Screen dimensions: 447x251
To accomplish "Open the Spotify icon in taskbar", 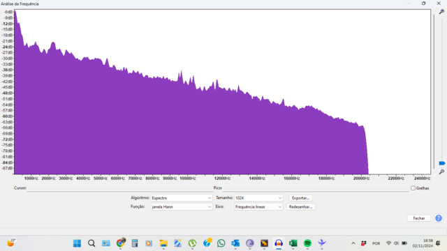I will tap(307, 243).
